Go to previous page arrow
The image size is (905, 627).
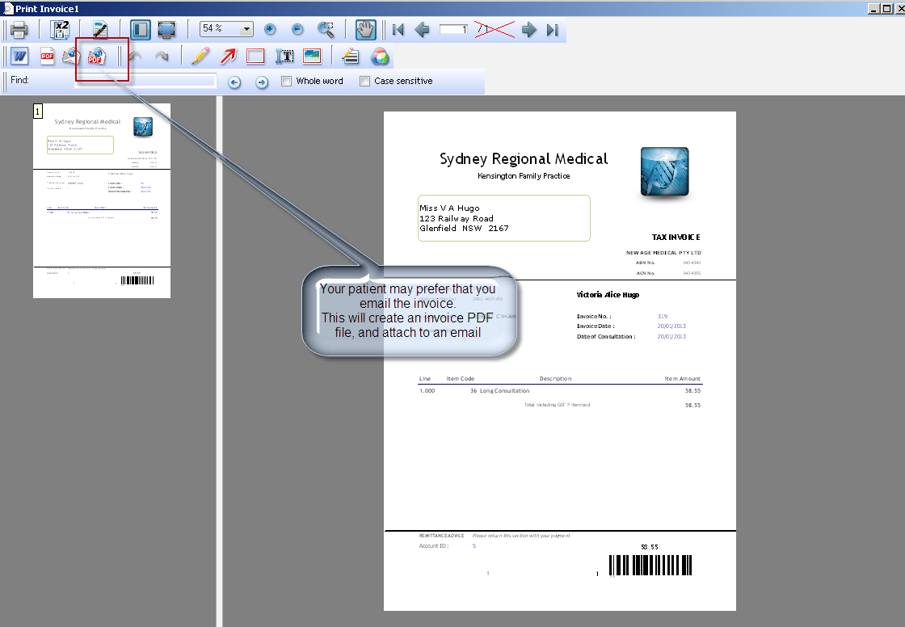pos(422,29)
